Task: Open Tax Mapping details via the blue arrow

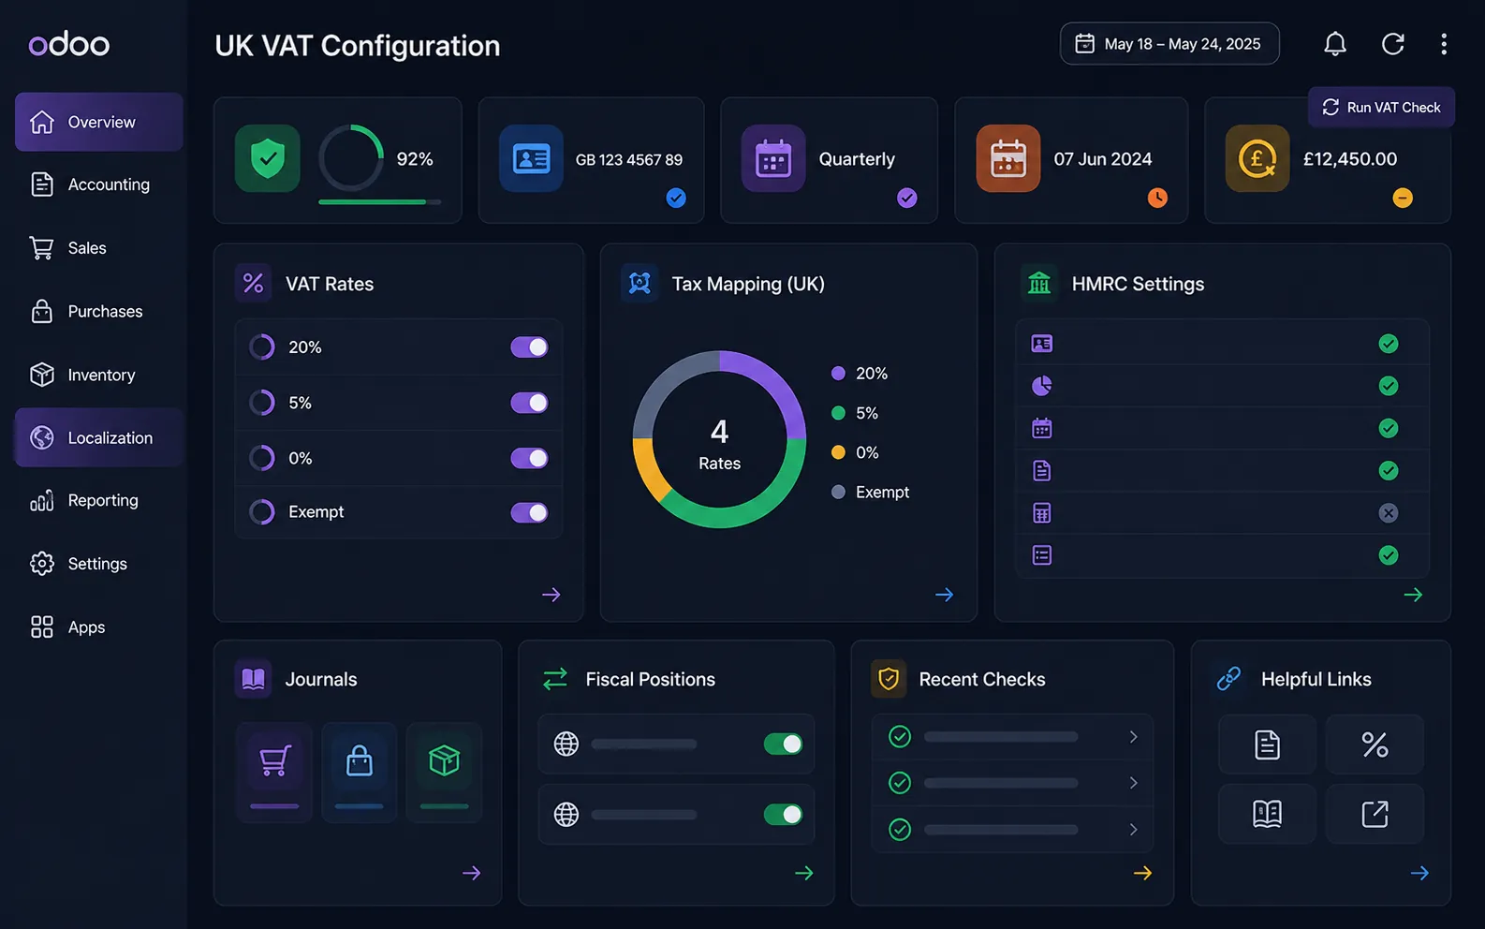Action: point(945,595)
